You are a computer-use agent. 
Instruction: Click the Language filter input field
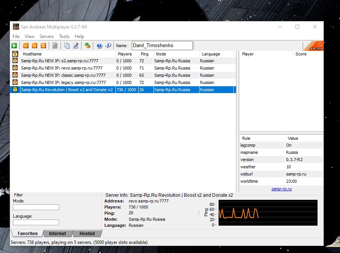(x=36, y=222)
